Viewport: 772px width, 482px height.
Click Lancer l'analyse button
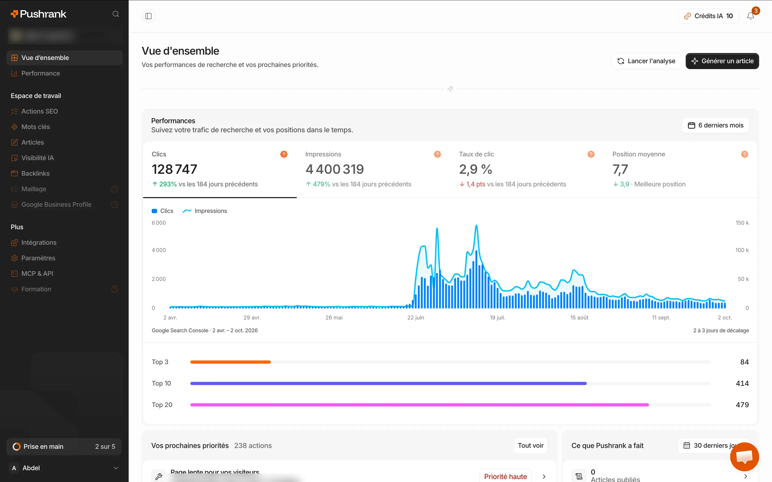(x=646, y=61)
